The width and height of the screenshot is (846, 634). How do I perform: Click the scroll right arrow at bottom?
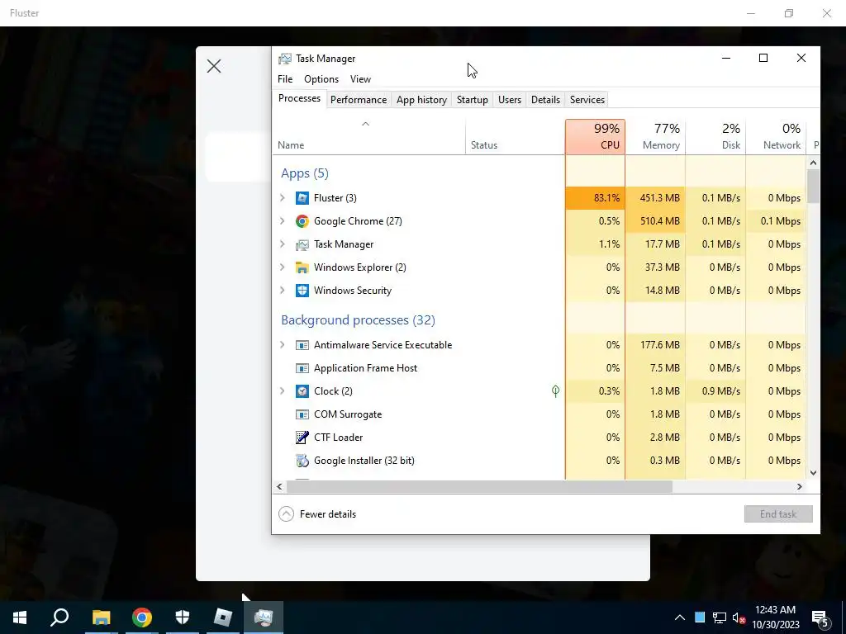(x=800, y=487)
